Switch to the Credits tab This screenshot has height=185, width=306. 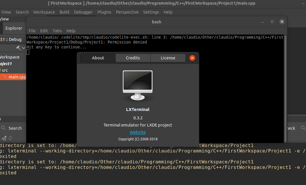click(x=133, y=58)
